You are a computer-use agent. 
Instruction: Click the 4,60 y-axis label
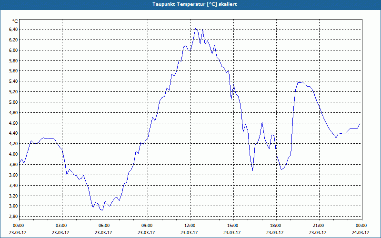point(13,123)
